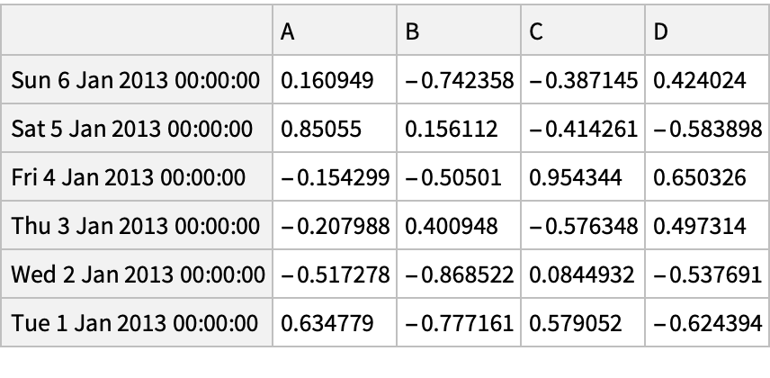
Task: Select the Thu 3 Jan 2013 row header
Action: [x=138, y=225]
